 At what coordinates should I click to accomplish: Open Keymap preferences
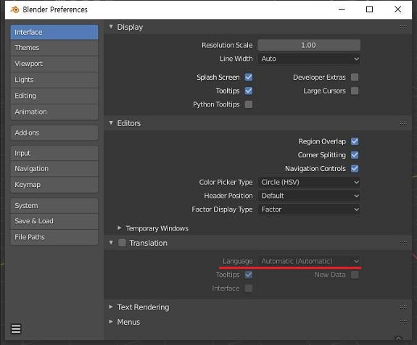[54, 185]
